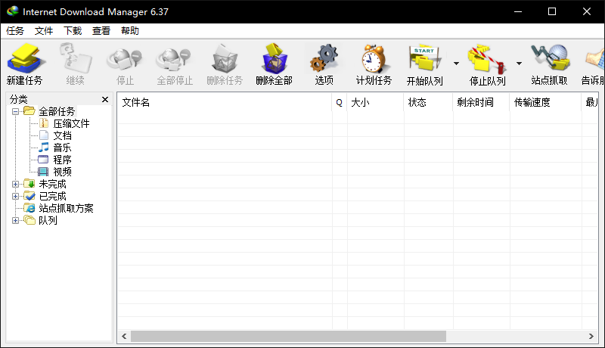This screenshot has height=348, width=605.
Task: Click the Q column header
Action: coord(339,102)
